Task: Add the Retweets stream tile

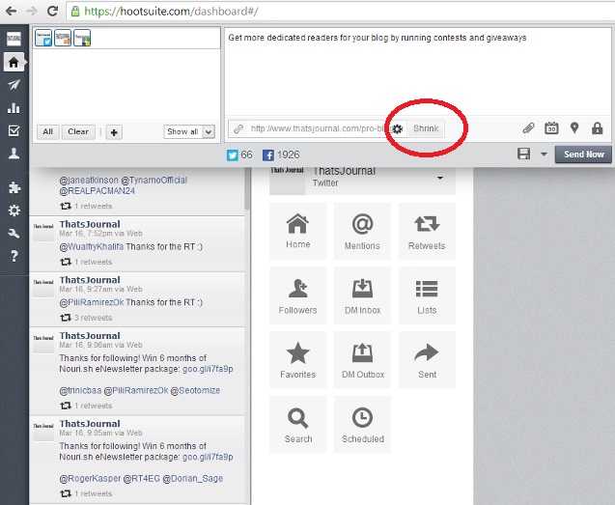Action: click(x=427, y=231)
